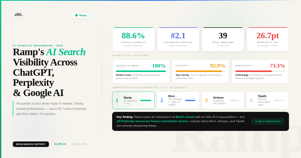
Task: Click the 26.7pt Perplexity Gap stat card
Action: coord(267,39)
